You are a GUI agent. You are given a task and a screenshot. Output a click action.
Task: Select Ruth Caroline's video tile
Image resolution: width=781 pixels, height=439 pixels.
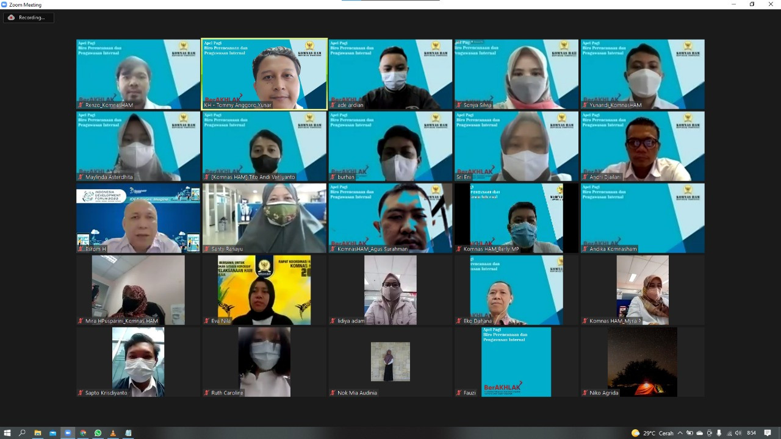264,362
